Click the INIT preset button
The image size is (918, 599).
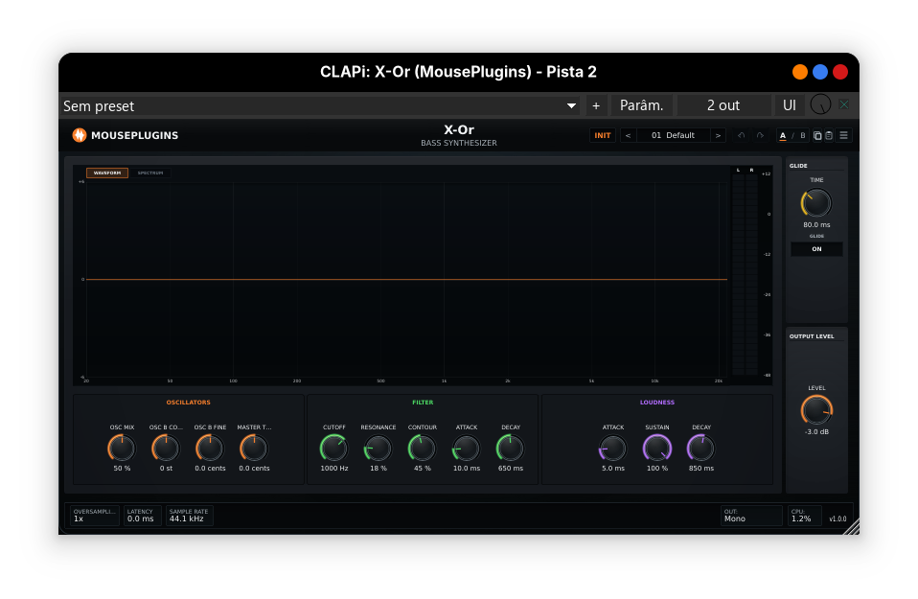pos(603,135)
